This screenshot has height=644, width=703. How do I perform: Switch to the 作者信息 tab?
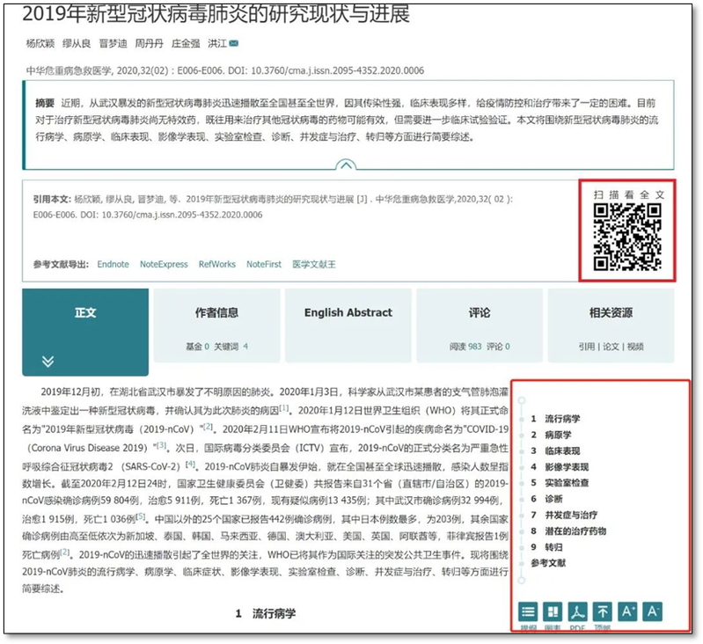(216, 313)
